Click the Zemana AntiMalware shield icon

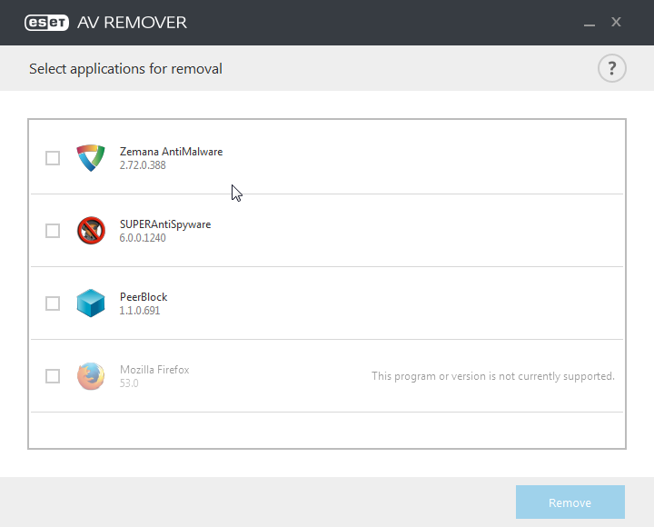click(91, 158)
